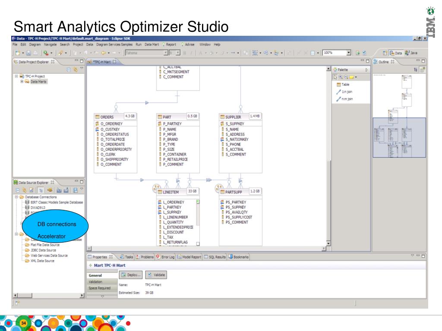Click the Deploy... button
Screen dimensions: 442x331
[131, 275]
